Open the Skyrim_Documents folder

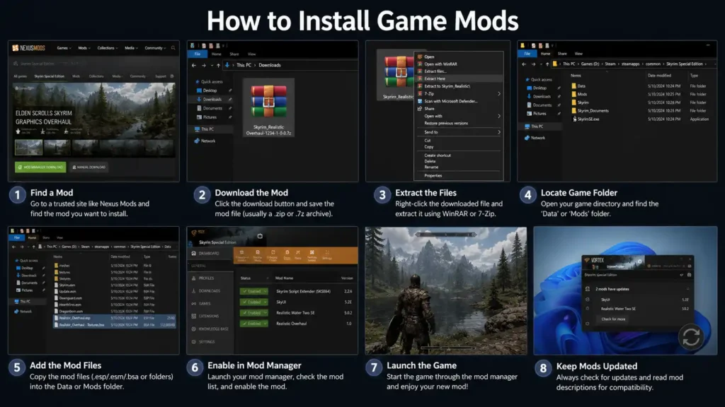point(590,111)
